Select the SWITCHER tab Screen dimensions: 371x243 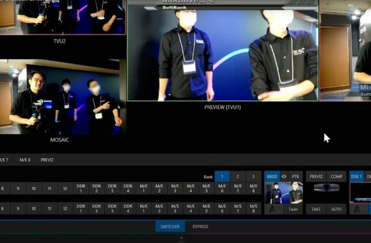170,226
